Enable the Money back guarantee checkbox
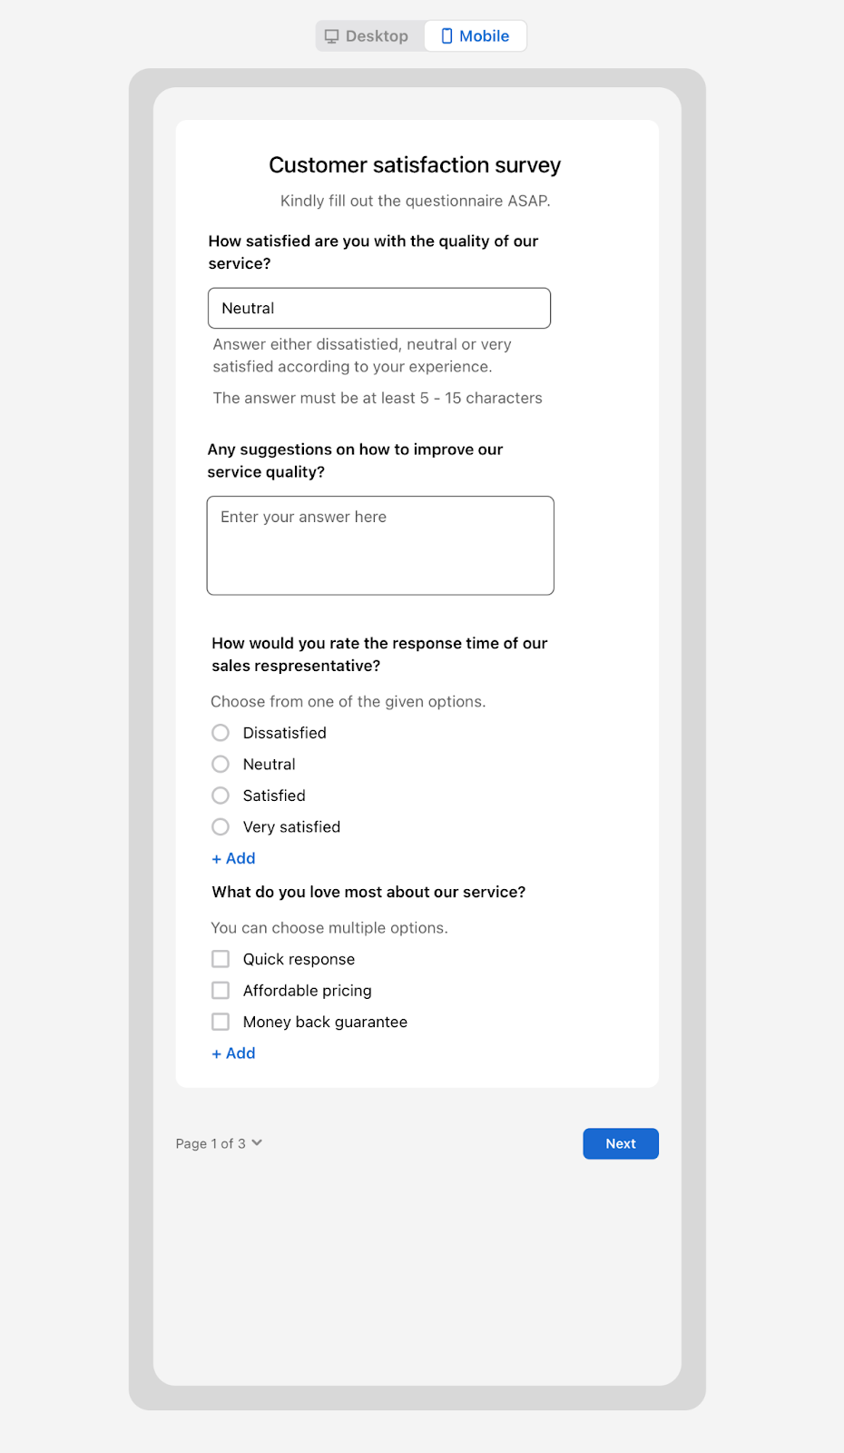This screenshot has width=844, height=1453. tap(221, 1022)
